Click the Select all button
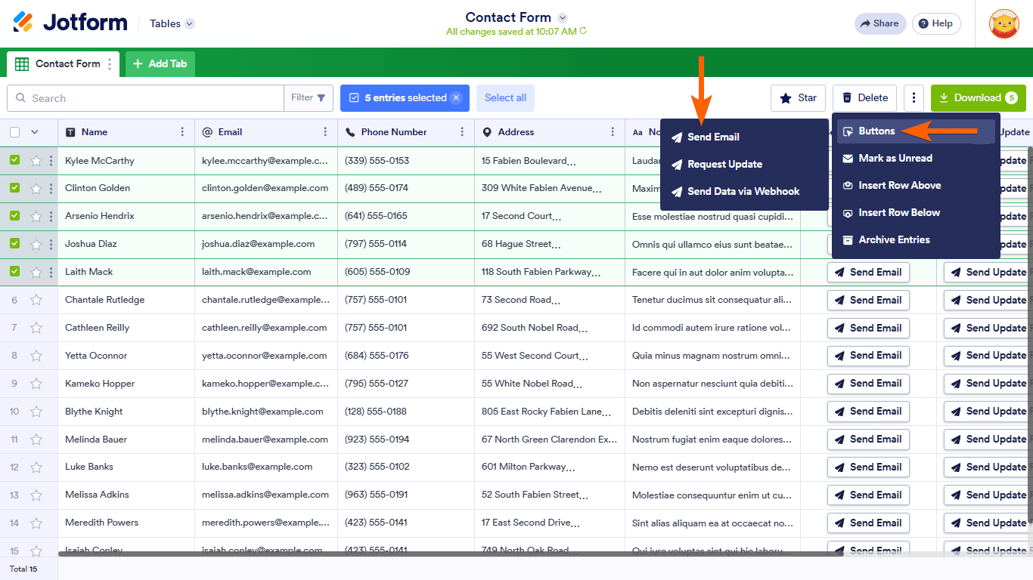Viewport: 1033px width, 580px height. [505, 98]
